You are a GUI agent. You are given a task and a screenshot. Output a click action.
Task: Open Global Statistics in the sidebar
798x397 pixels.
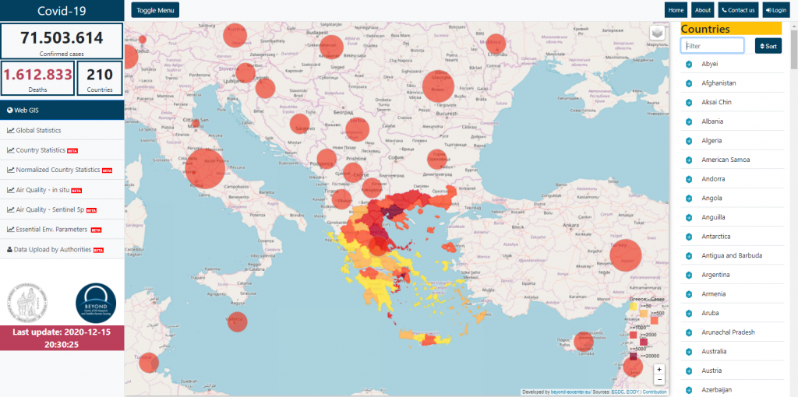[x=38, y=130]
